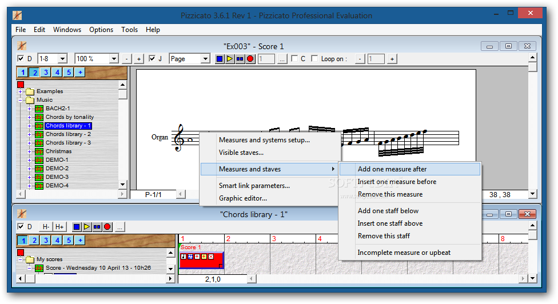Image resolution: width=558 pixels, height=304 pixels.
Task: Click the blue stop button in the Chords library window
Action: [x=77, y=227]
